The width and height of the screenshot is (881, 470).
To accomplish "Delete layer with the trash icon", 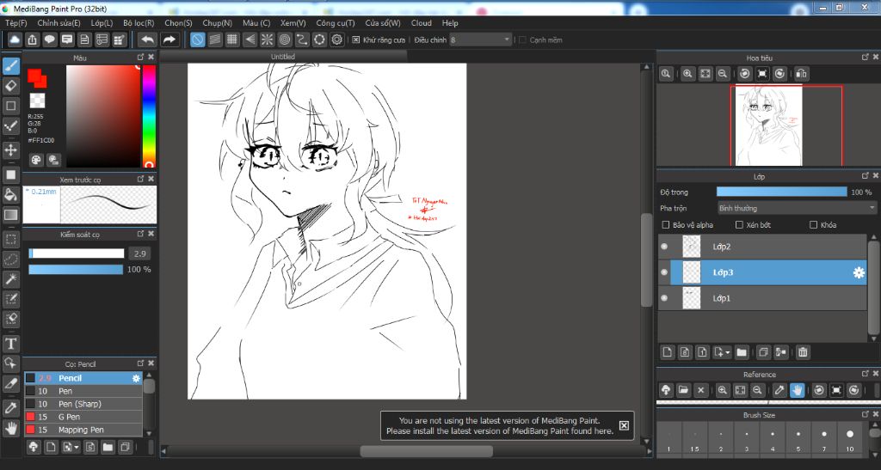I will pyautogui.click(x=803, y=352).
